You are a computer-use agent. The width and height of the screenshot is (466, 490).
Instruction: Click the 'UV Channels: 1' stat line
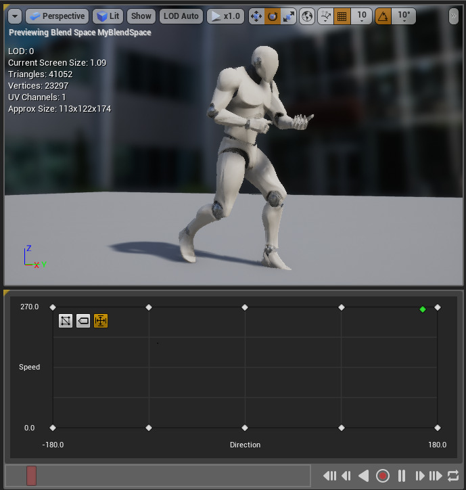click(37, 97)
